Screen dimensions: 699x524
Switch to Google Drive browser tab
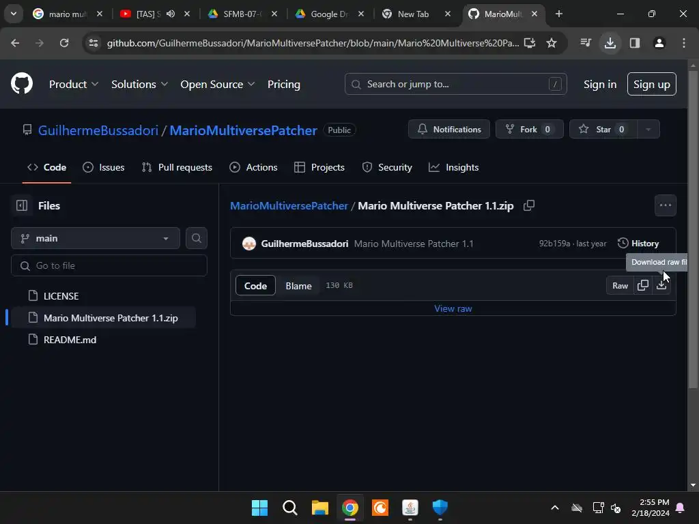[x=330, y=14]
